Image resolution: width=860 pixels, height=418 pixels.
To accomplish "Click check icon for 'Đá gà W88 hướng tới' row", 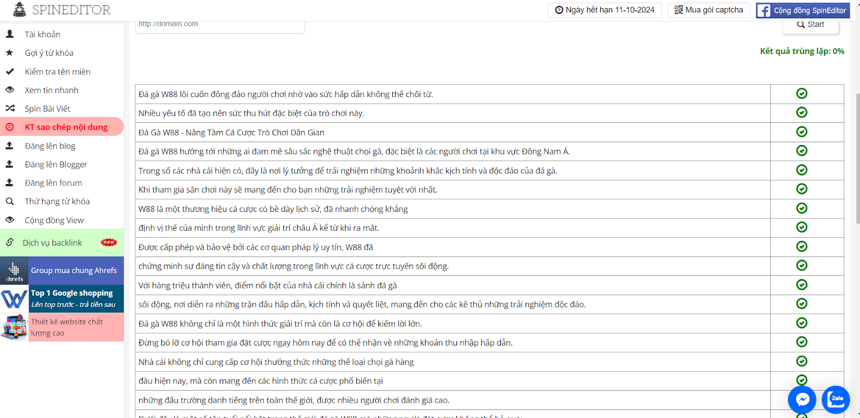I will pos(801,151).
